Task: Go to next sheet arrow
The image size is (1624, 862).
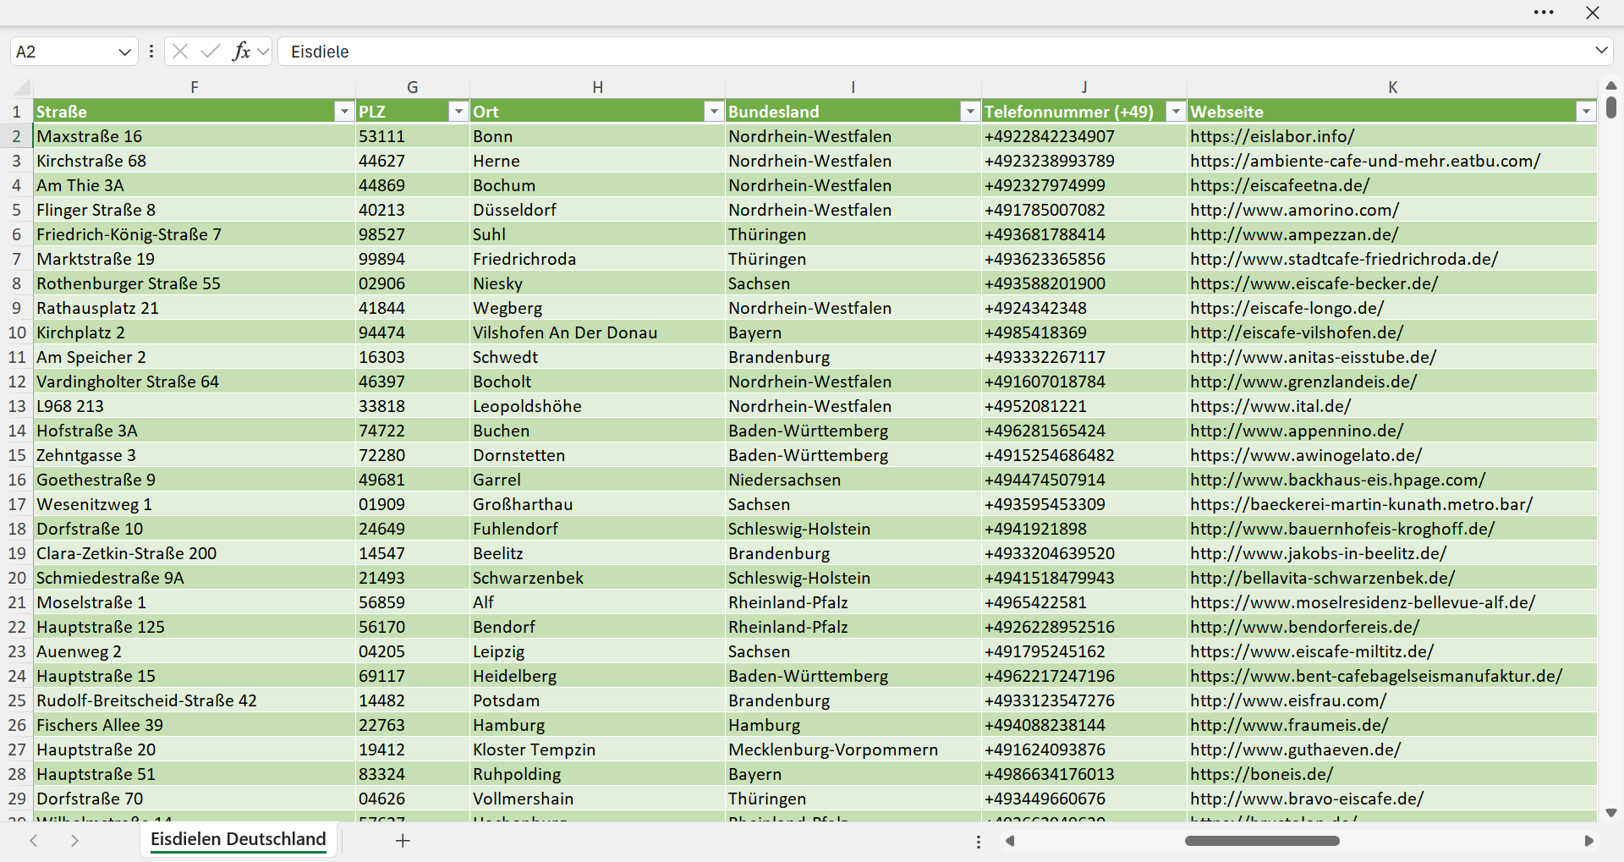Action: coord(74,841)
